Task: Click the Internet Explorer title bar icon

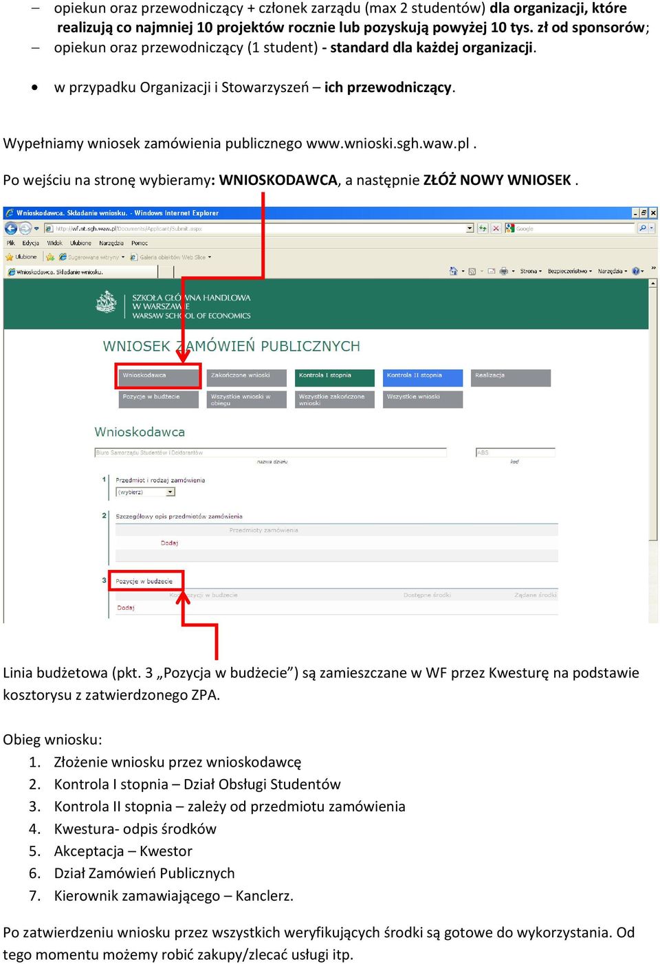Action: [x=10, y=213]
